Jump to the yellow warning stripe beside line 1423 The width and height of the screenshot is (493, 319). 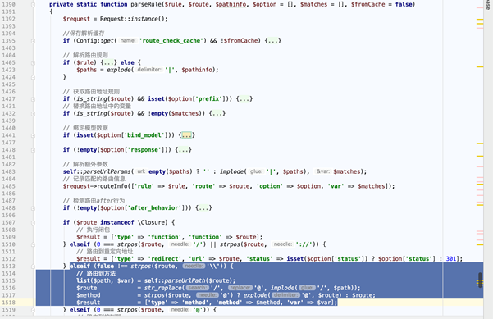(x=480, y=67)
